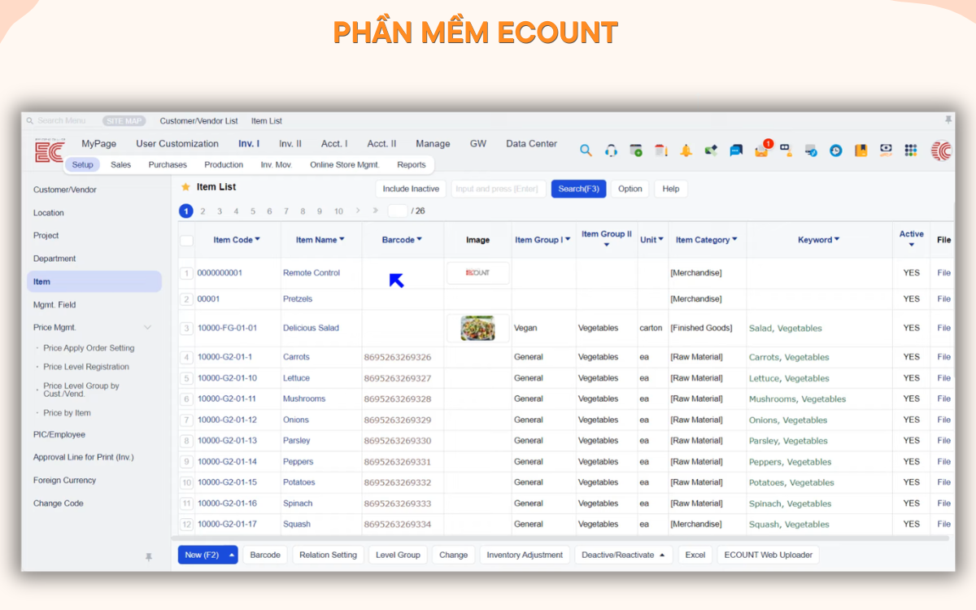The image size is (976, 610).
Task: Open the Delicious Salad item link
Action: click(311, 329)
